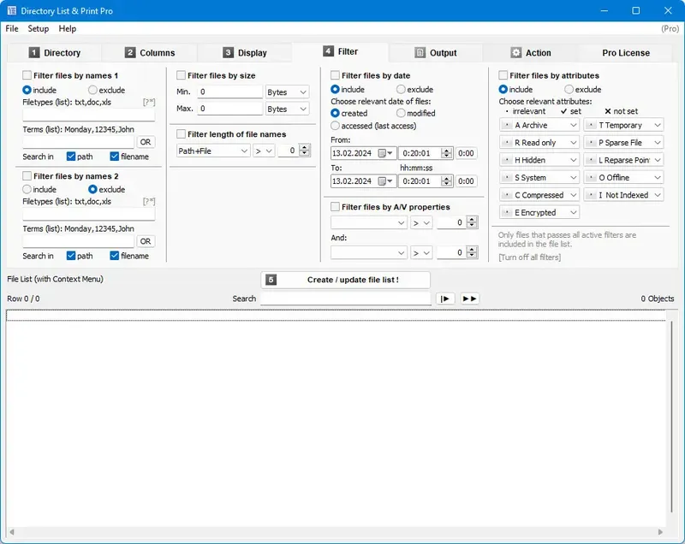Screen dimensions: 685x544
Task: Open the T Temporary attribute dropdown
Action: click(623, 125)
